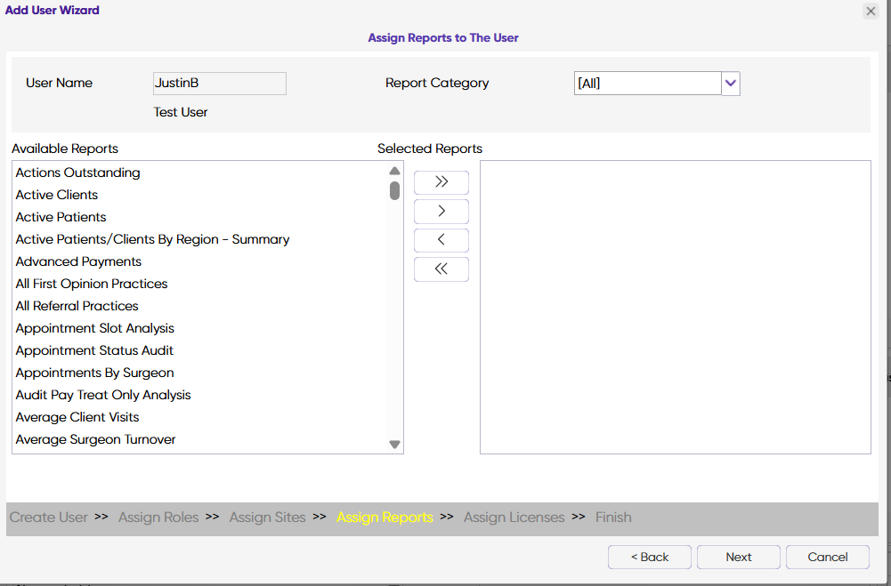Screen dimensions: 891x586
Task: Select Active Patients/Clients By Region - Summary
Action: pyautogui.click(x=200, y=239)
